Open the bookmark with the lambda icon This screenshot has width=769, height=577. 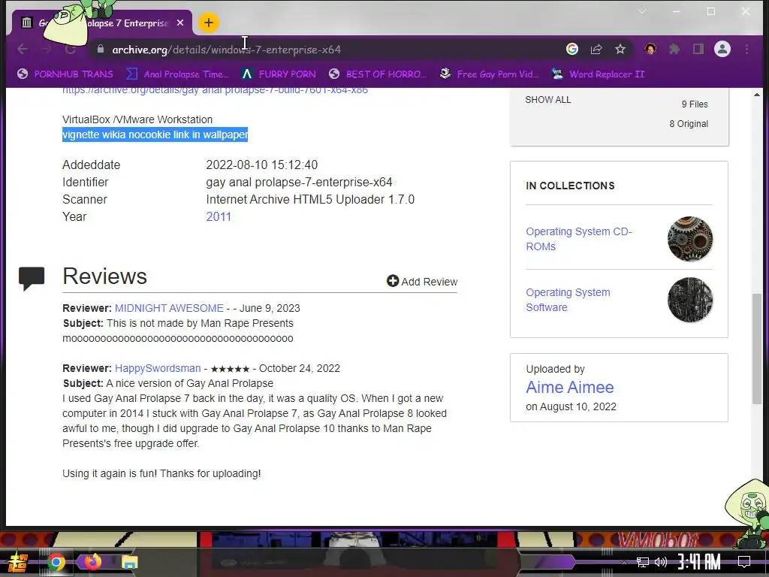(x=279, y=74)
